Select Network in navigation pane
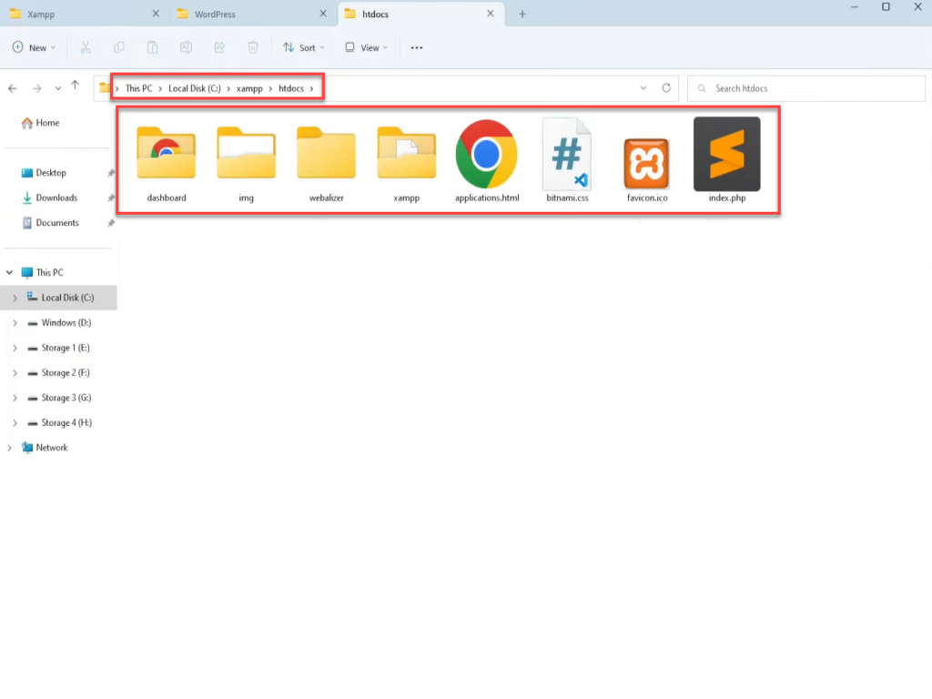 pos(45,448)
